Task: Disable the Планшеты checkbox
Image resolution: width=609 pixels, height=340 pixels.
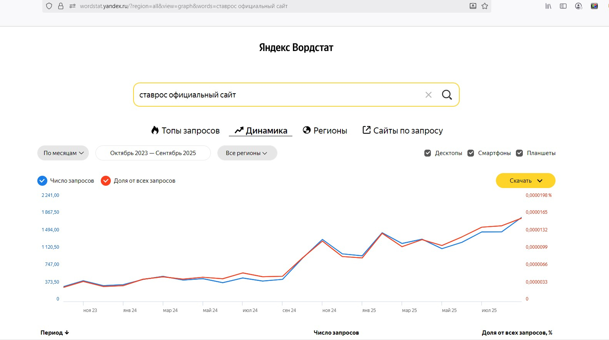Action: (519, 153)
